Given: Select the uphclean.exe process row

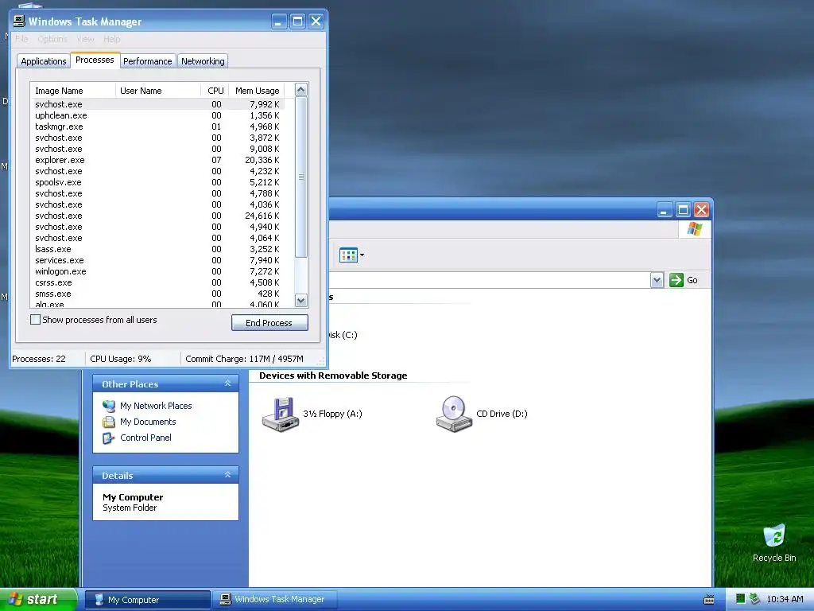Looking at the screenshot, I should [x=158, y=115].
